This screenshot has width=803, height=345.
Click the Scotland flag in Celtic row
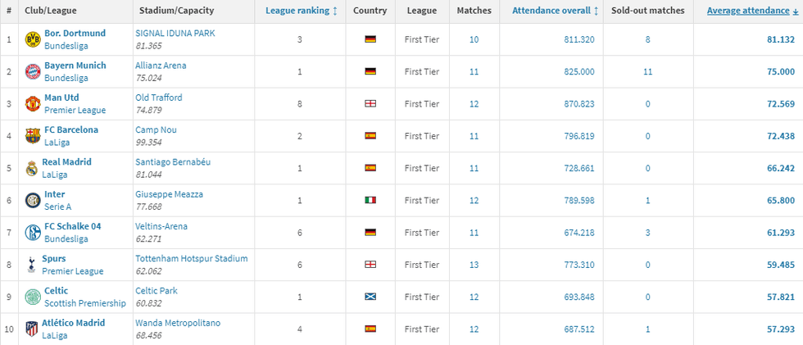click(x=370, y=297)
